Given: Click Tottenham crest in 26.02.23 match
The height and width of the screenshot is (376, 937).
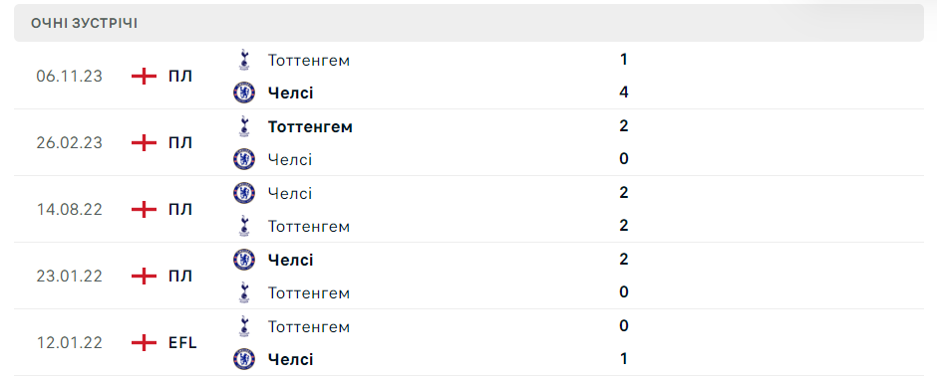Looking at the screenshot, I should click(243, 126).
